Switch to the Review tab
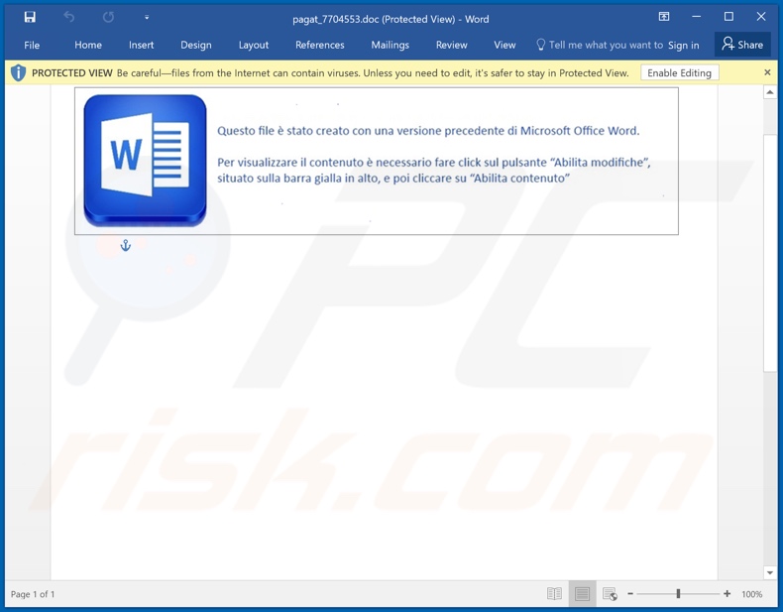Image resolution: width=783 pixels, height=612 pixels. click(x=451, y=45)
